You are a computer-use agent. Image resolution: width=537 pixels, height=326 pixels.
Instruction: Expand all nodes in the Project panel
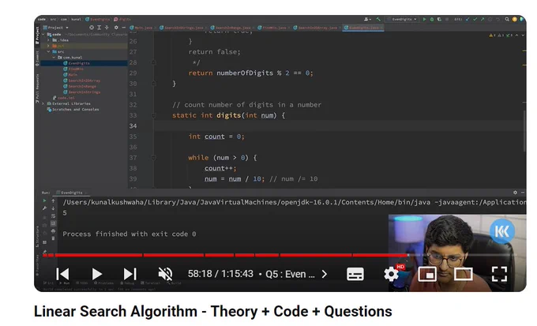pos(99,28)
